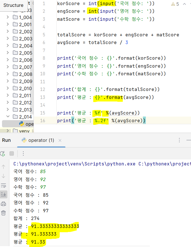Click the print format(totalScore) line
Image resolution: width=191 pixels, height=247 pixels.
[x=108, y=90]
